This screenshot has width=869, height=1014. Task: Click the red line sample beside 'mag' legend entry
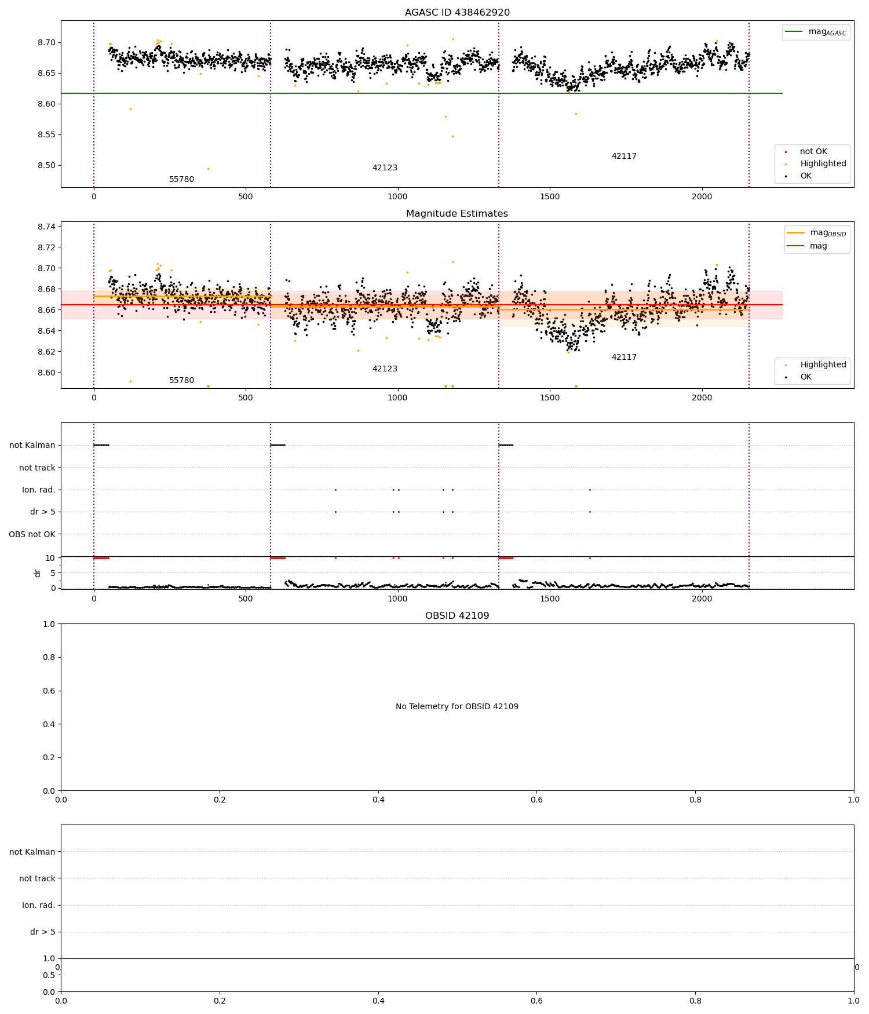click(x=796, y=246)
